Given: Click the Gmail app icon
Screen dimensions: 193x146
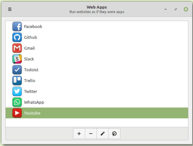Looking at the screenshot, I should click(17, 48).
